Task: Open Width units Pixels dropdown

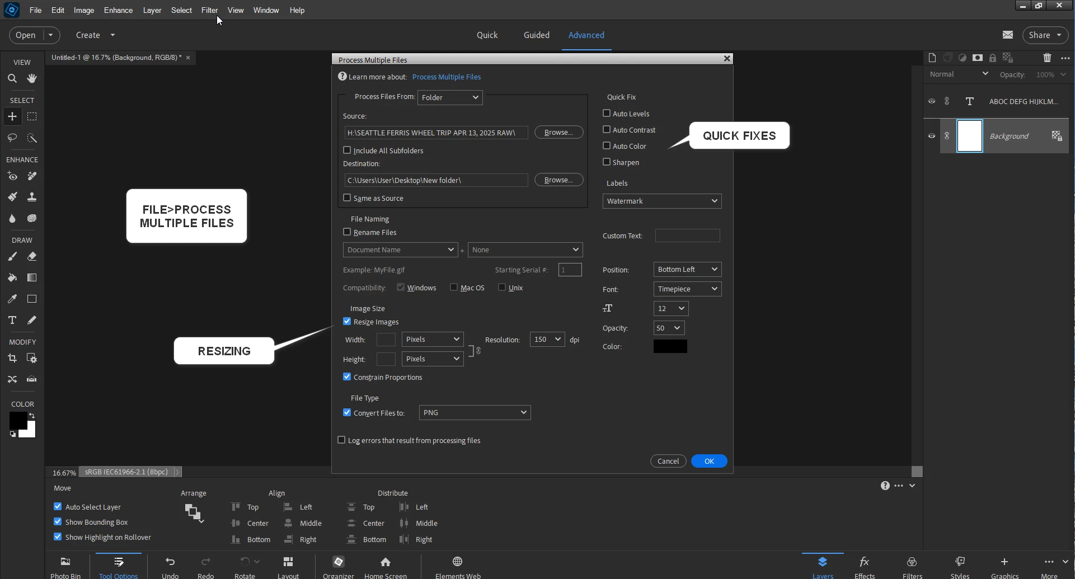Action: [x=433, y=339]
